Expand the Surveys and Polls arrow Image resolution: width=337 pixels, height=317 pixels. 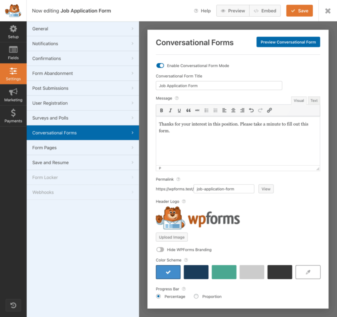coord(132,118)
